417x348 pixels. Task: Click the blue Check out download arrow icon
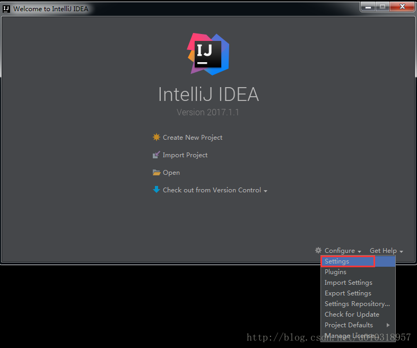(x=157, y=190)
